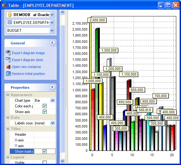Viewport: 181px width, 165px height.
Task: Click the dotted splitter handle beside chart
Action: (x=66, y=87)
